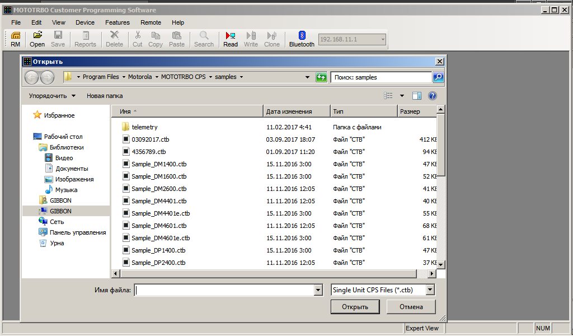Click the Paste toolbar icon
The width and height of the screenshot is (573, 336).
177,39
